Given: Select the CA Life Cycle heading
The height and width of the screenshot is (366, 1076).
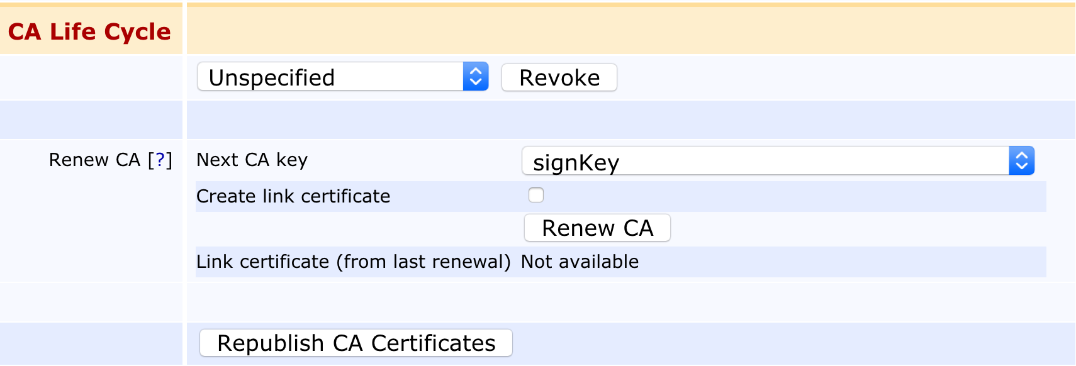Looking at the screenshot, I should click(89, 31).
